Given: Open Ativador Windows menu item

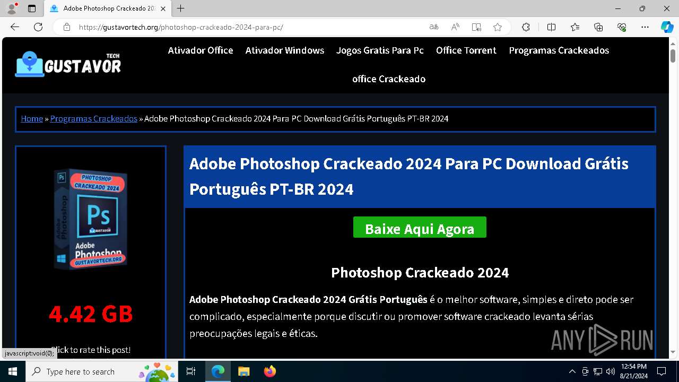Looking at the screenshot, I should coord(285,50).
